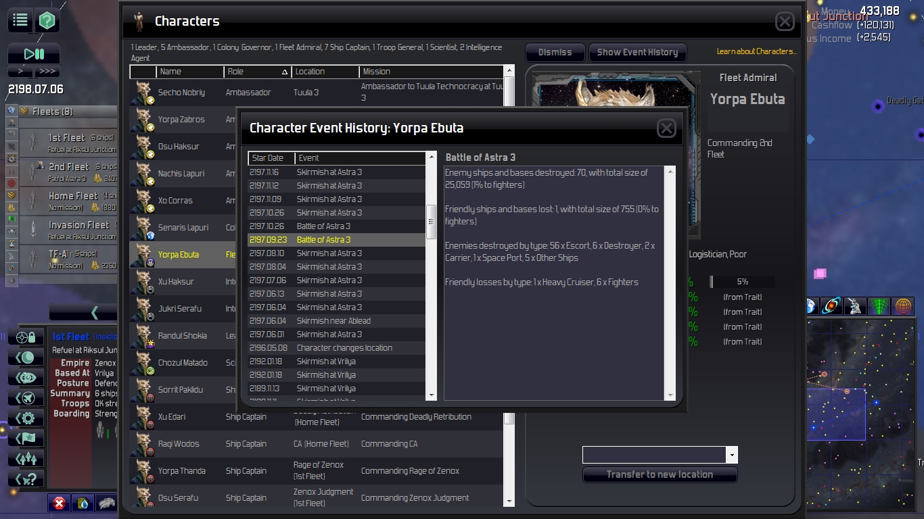Select the 1st Fleet entry in fleets list
Screen dimensions: 924x519
(68, 143)
